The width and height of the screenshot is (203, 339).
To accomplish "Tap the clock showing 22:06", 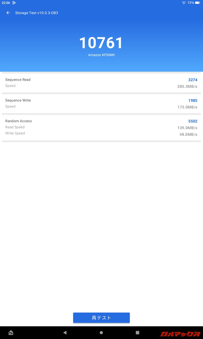I will tap(6, 3).
